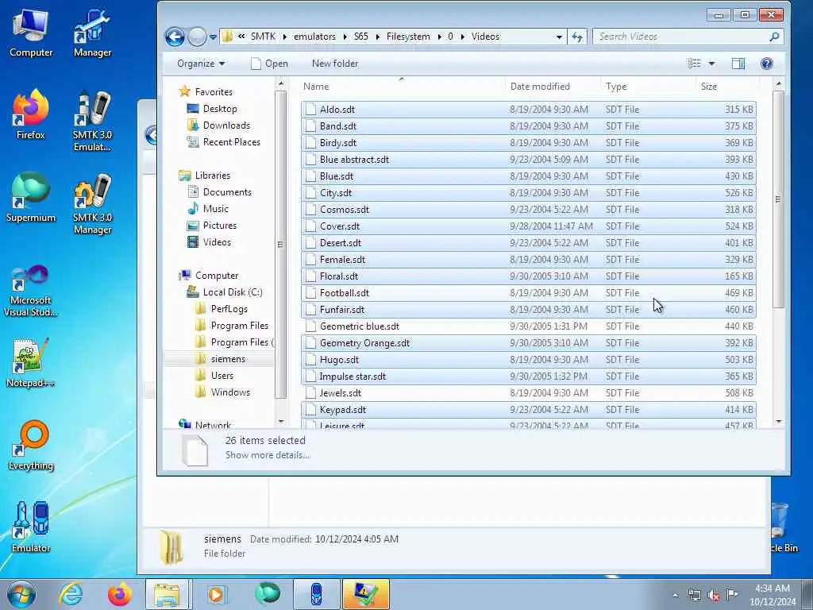Click the muted volume tray icon
Image resolution: width=813 pixels, height=610 pixels.
click(x=714, y=596)
